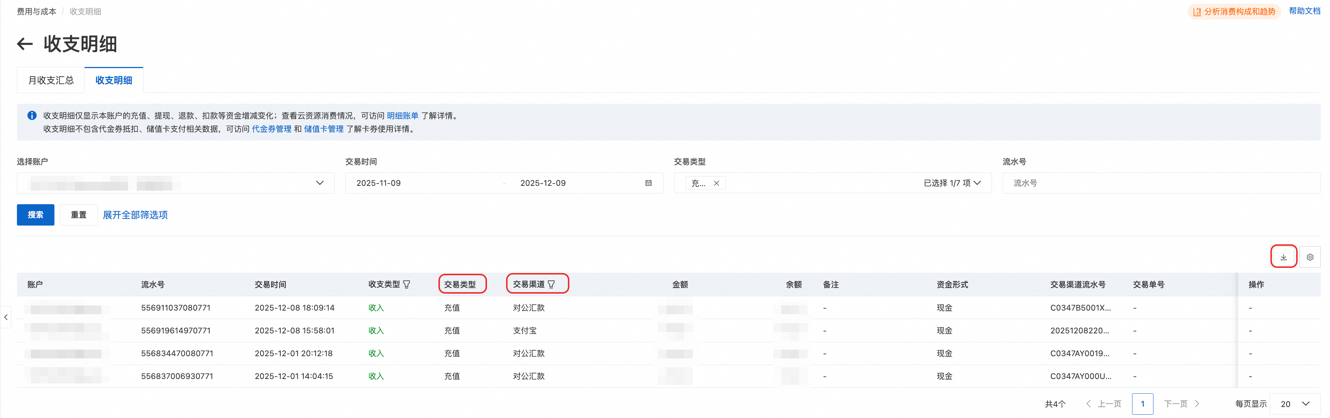Click the back arrow beside 收支明细 title
Image resolution: width=1330 pixels, height=418 pixels.
pyautogui.click(x=25, y=45)
